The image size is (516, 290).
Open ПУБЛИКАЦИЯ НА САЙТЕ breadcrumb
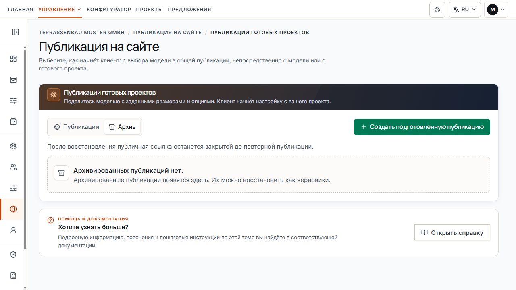[x=167, y=33]
